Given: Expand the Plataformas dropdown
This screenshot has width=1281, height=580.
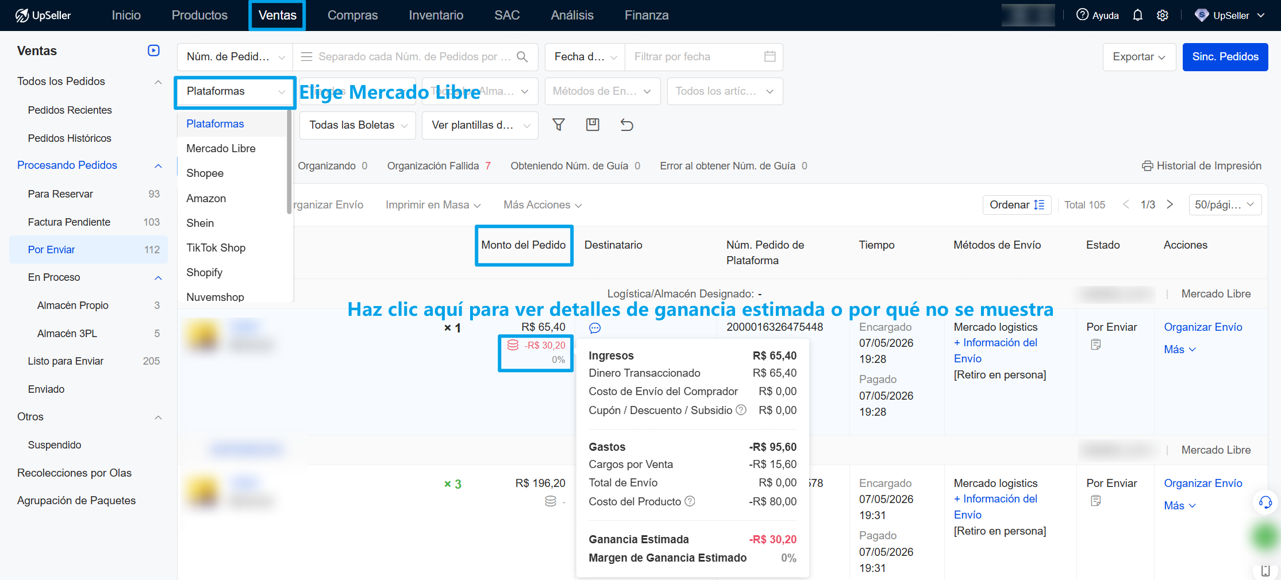Looking at the screenshot, I should [235, 92].
